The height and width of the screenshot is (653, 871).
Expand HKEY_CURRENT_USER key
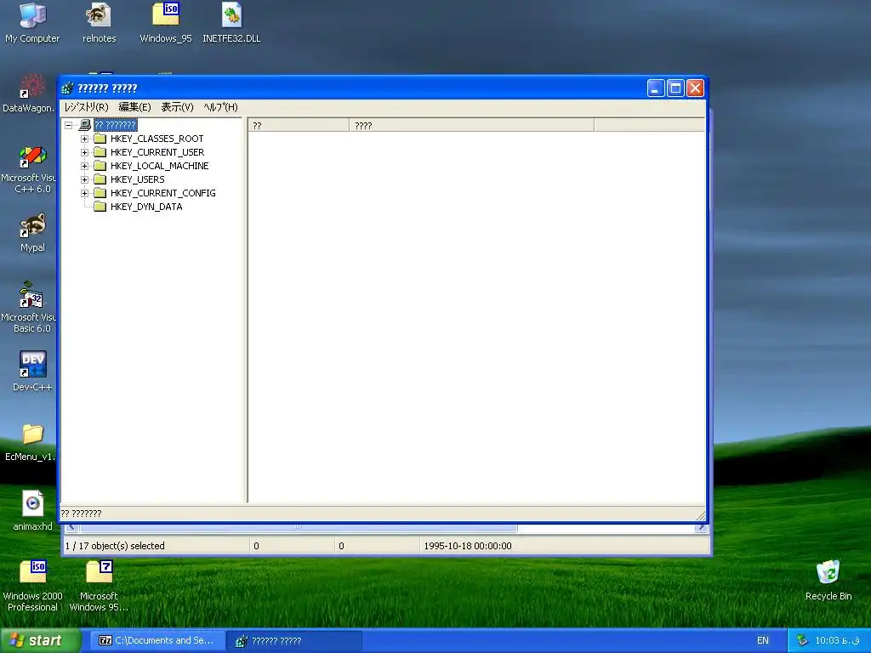[x=84, y=153]
